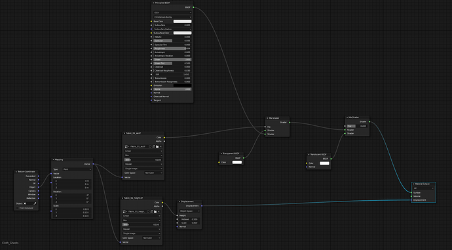Enable From Instancer checkbox

point(18,208)
